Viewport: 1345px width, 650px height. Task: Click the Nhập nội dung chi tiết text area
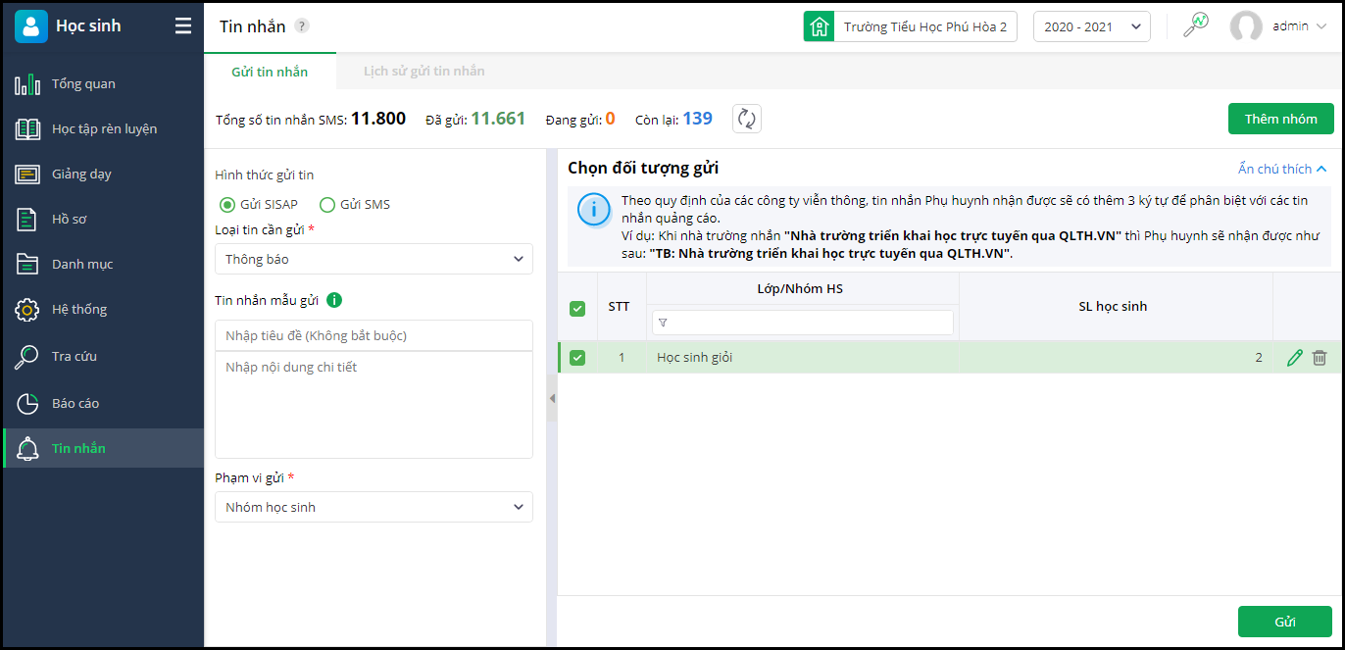point(374,405)
